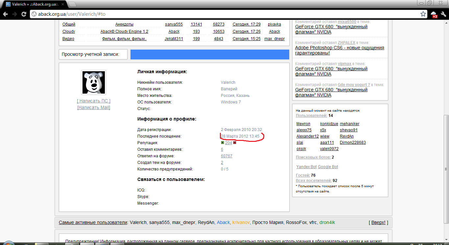Open the Самые активные пользователи link
Screen dimensions: 449x245
(93, 222)
